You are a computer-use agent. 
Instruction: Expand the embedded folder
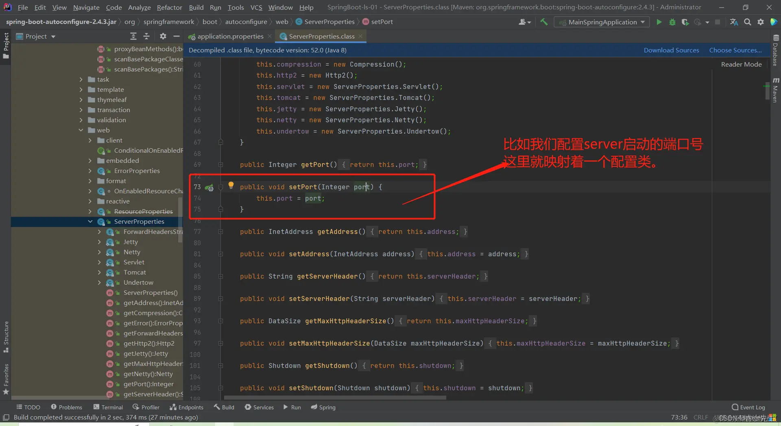click(90, 161)
